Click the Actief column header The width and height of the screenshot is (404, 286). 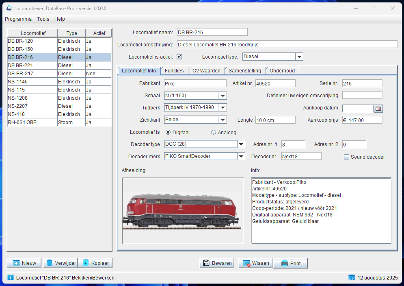click(99, 33)
